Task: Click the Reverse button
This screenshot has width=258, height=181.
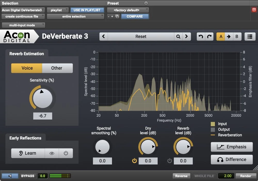Action: [181, 176]
